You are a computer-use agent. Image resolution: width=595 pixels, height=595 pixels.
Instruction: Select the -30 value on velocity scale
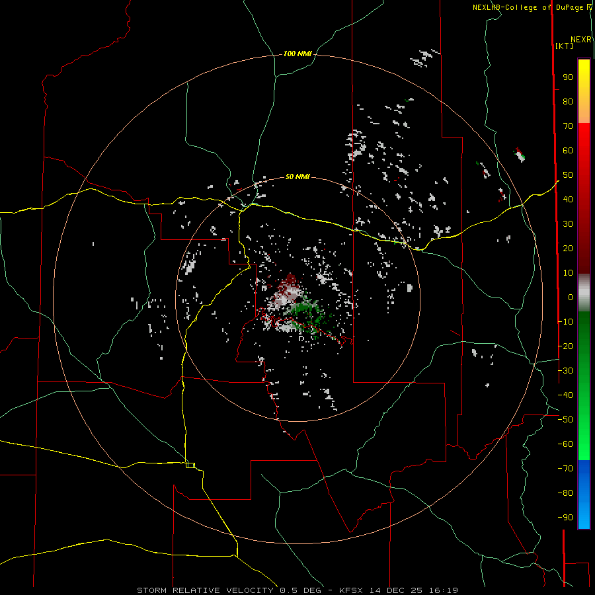[x=565, y=371]
